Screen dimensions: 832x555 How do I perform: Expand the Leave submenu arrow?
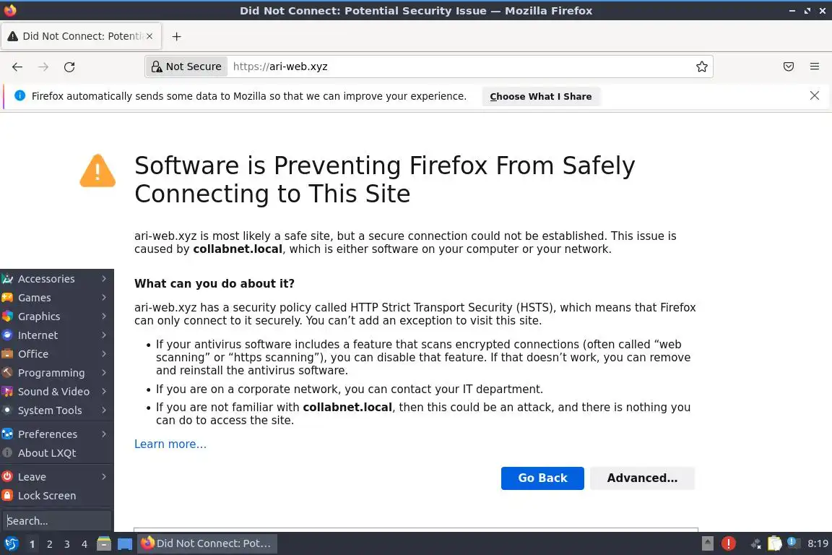point(104,477)
